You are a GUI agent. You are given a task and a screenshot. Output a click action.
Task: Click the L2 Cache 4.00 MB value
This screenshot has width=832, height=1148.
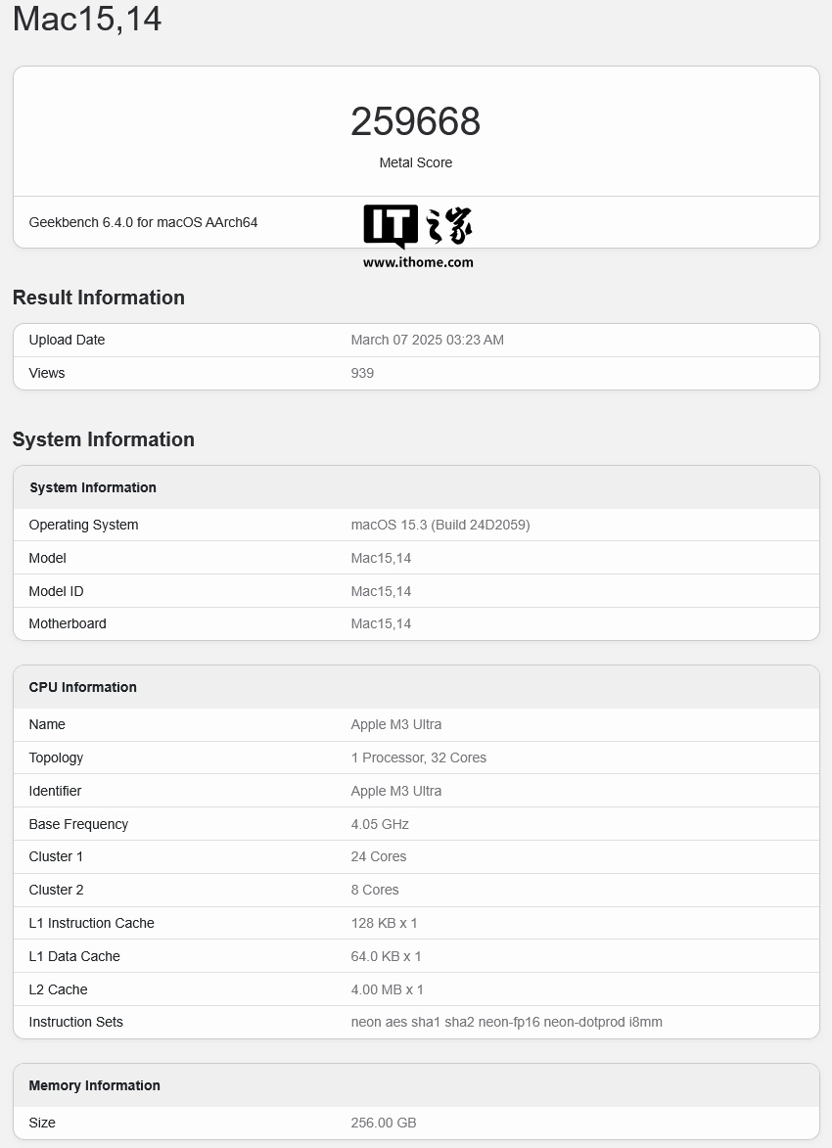pyautogui.click(x=387, y=989)
